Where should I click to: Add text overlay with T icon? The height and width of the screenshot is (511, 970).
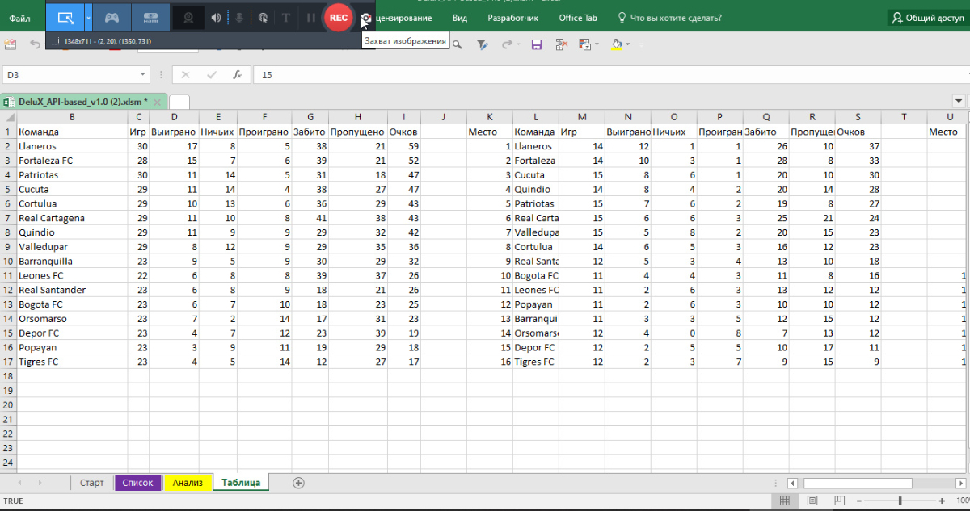point(286,17)
